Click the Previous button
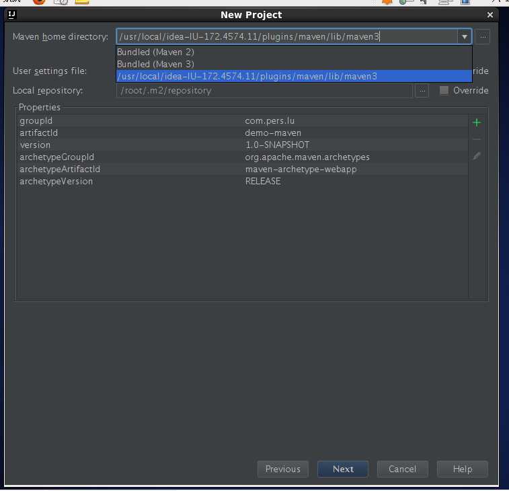The width and height of the screenshot is (509, 491). (283, 469)
